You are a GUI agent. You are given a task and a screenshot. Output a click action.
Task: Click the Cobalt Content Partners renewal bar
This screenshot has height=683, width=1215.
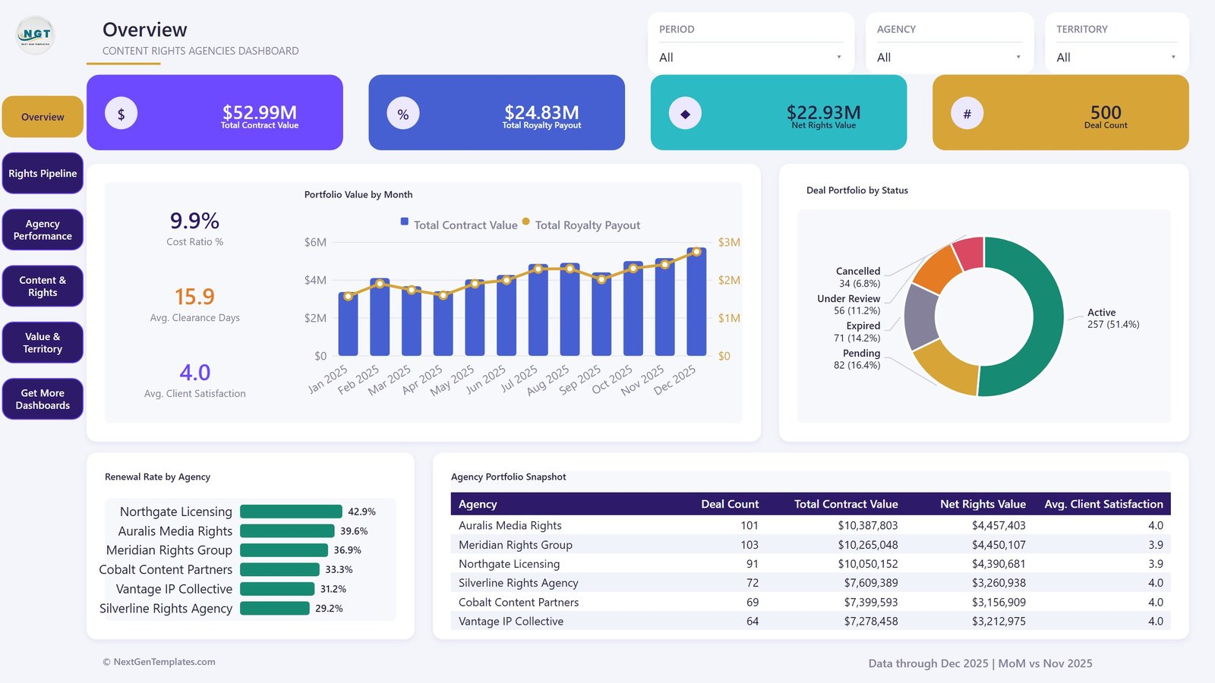click(x=279, y=569)
